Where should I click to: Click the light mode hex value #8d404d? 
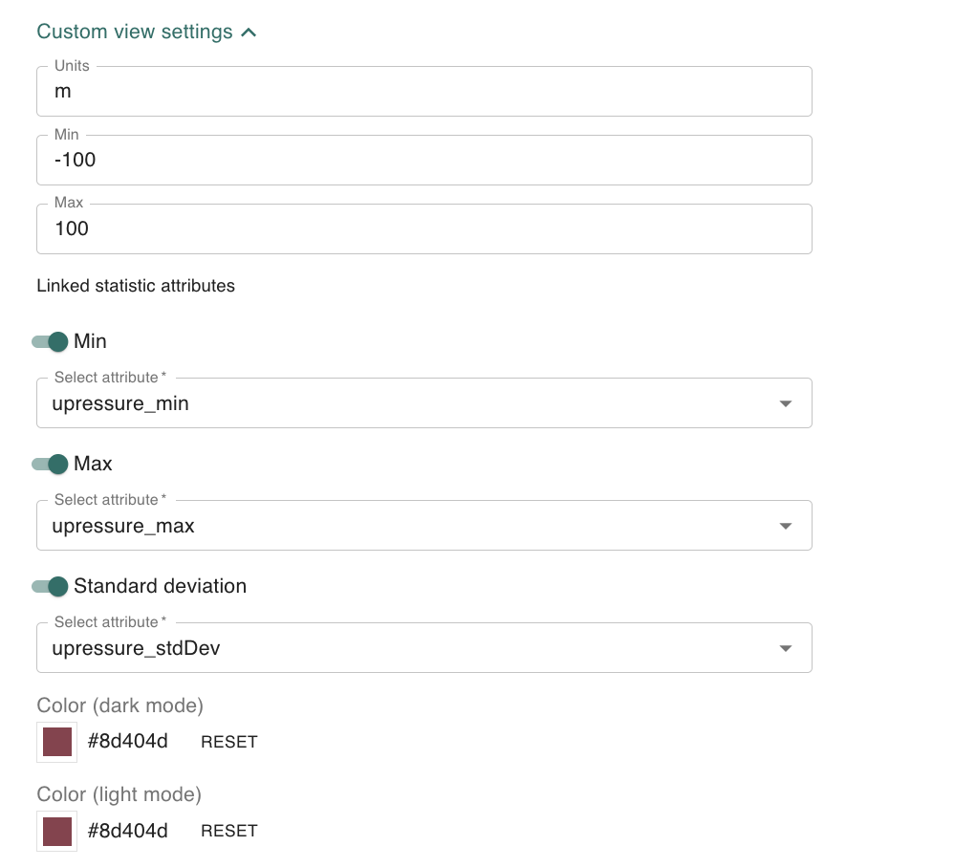tap(128, 831)
